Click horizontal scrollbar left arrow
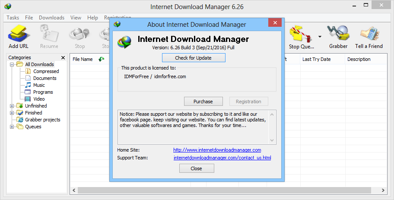394x200 pixels. coord(74,190)
